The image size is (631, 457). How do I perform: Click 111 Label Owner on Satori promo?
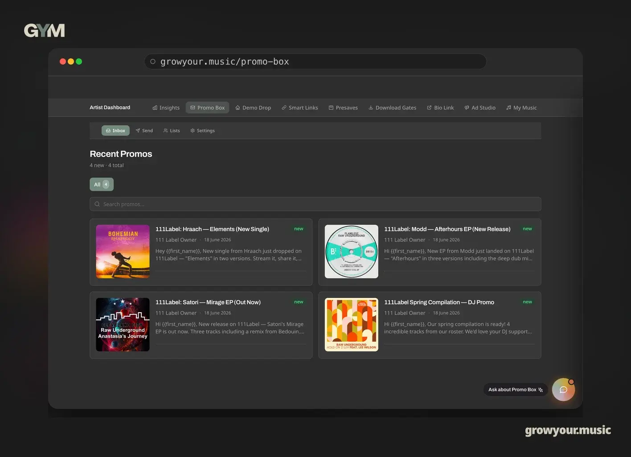(x=176, y=313)
